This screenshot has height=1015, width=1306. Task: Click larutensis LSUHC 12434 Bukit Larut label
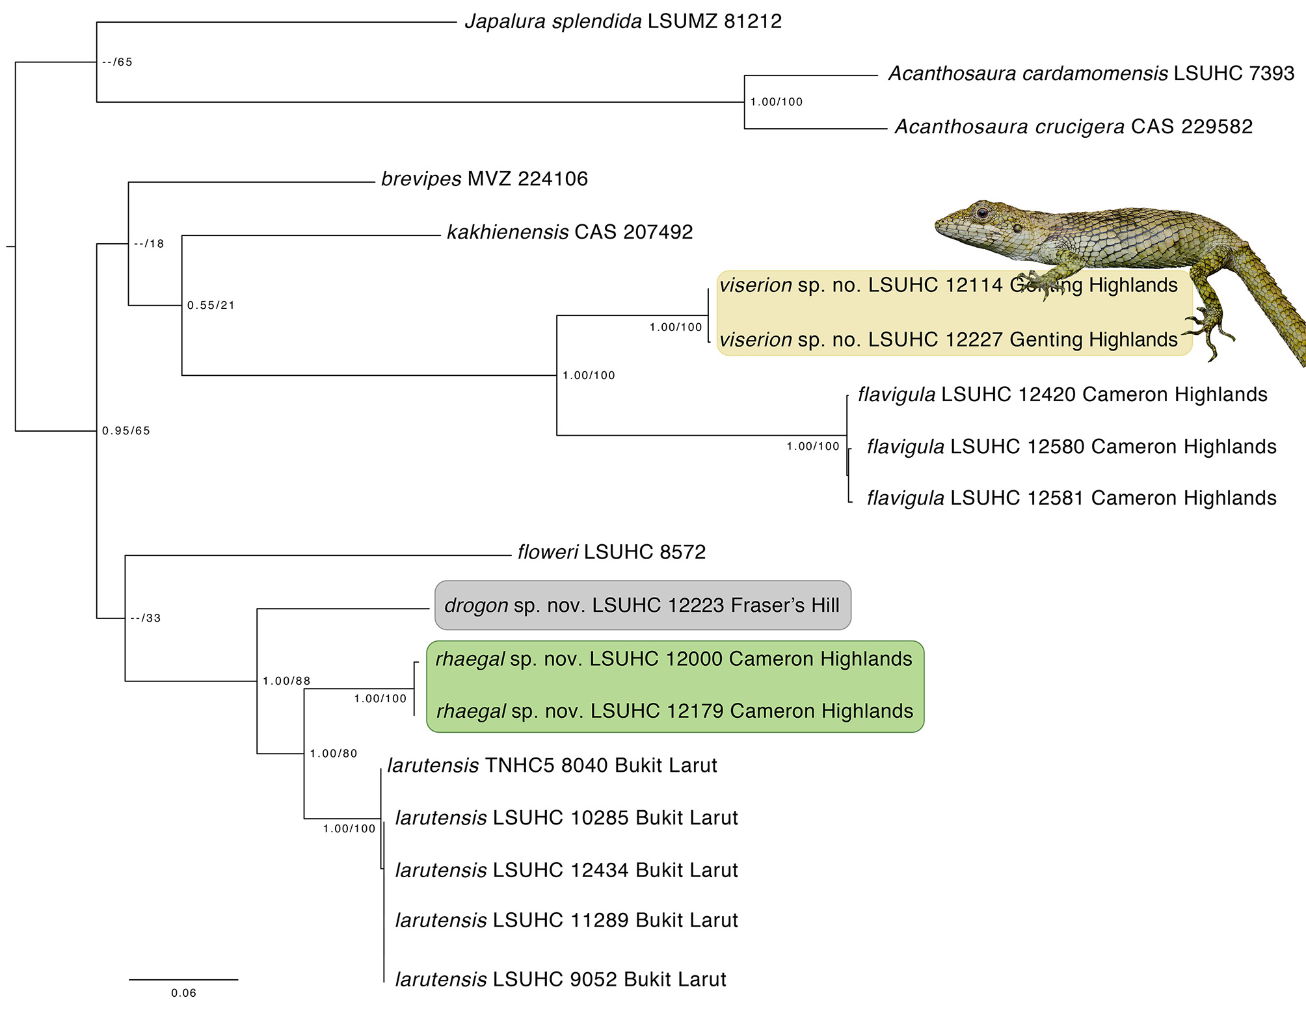[x=566, y=871]
